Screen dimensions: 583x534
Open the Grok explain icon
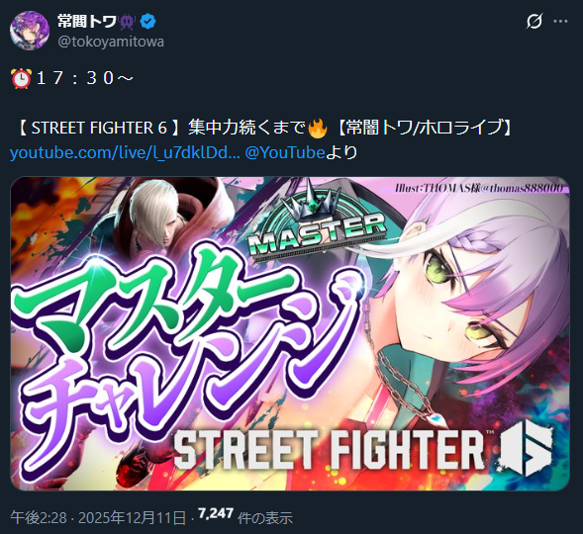point(534,21)
